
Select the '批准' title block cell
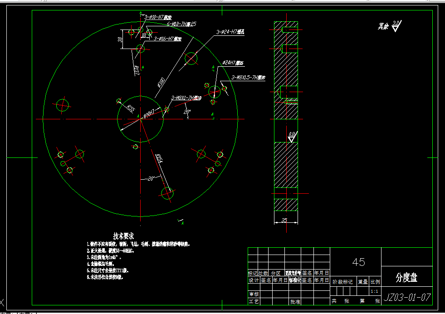tap(295, 302)
